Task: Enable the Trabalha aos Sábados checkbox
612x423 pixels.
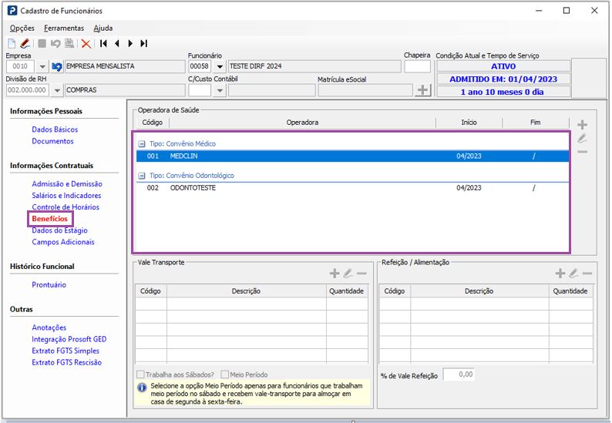Action: click(x=140, y=374)
